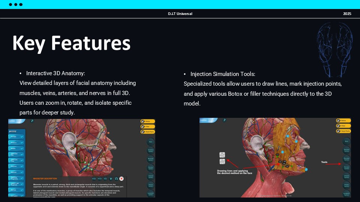Click the headphones audio icon in the description panel
Viewport: 360px width, 202px height.
[x=117, y=179]
